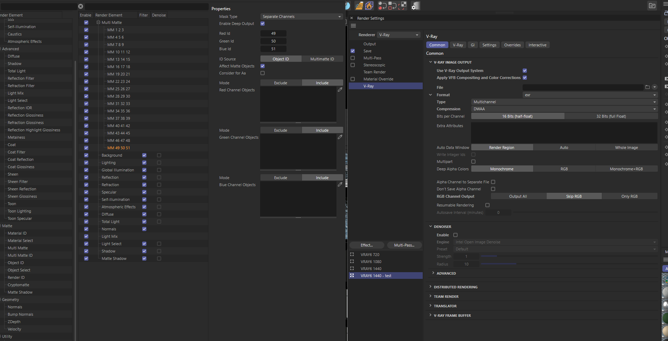Click the folder panel icon at top right
668x341 pixels.
click(x=652, y=6)
